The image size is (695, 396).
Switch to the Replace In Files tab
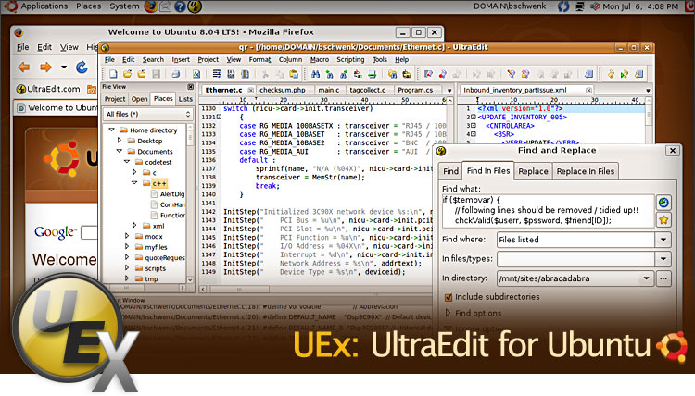(x=585, y=171)
